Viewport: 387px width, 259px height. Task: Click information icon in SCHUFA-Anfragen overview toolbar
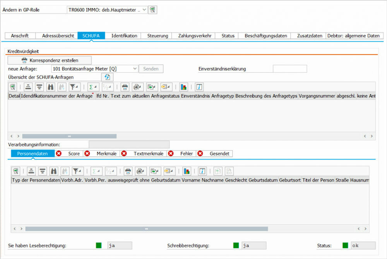199,87
